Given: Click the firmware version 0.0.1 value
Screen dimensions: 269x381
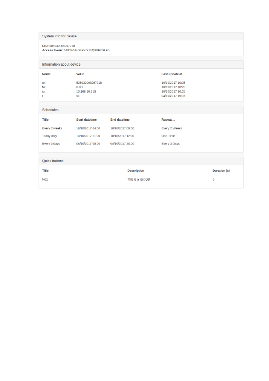Looking at the screenshot, I should tap(80, 87).
